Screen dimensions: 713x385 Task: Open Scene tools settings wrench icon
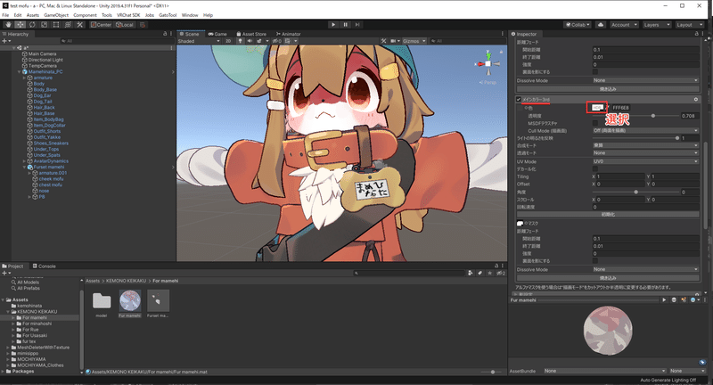point(383,41)
